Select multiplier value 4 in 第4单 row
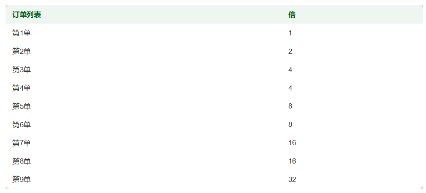 pos(290,88)
